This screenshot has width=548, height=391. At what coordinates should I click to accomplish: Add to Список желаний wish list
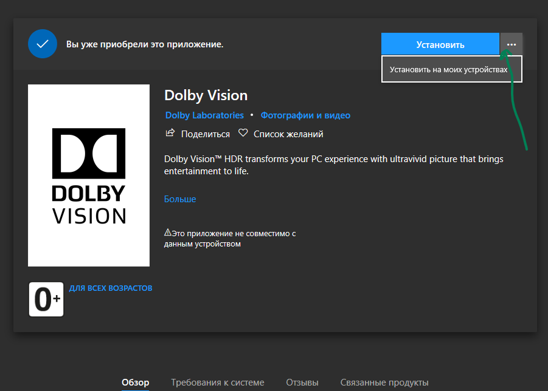[x=288, y=134]
